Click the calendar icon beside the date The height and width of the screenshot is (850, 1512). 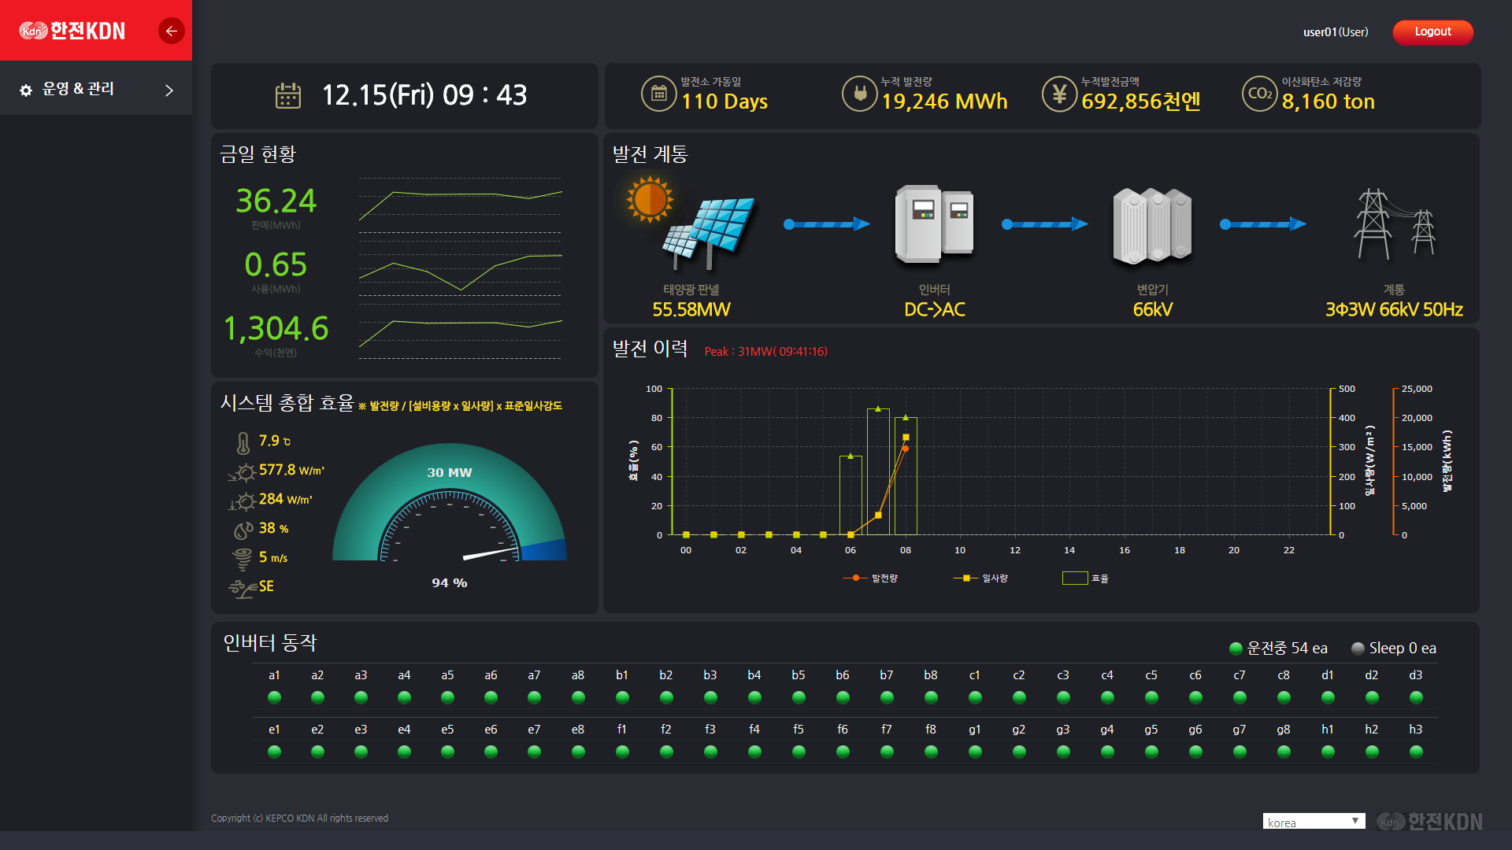click(x=288, y=95)
